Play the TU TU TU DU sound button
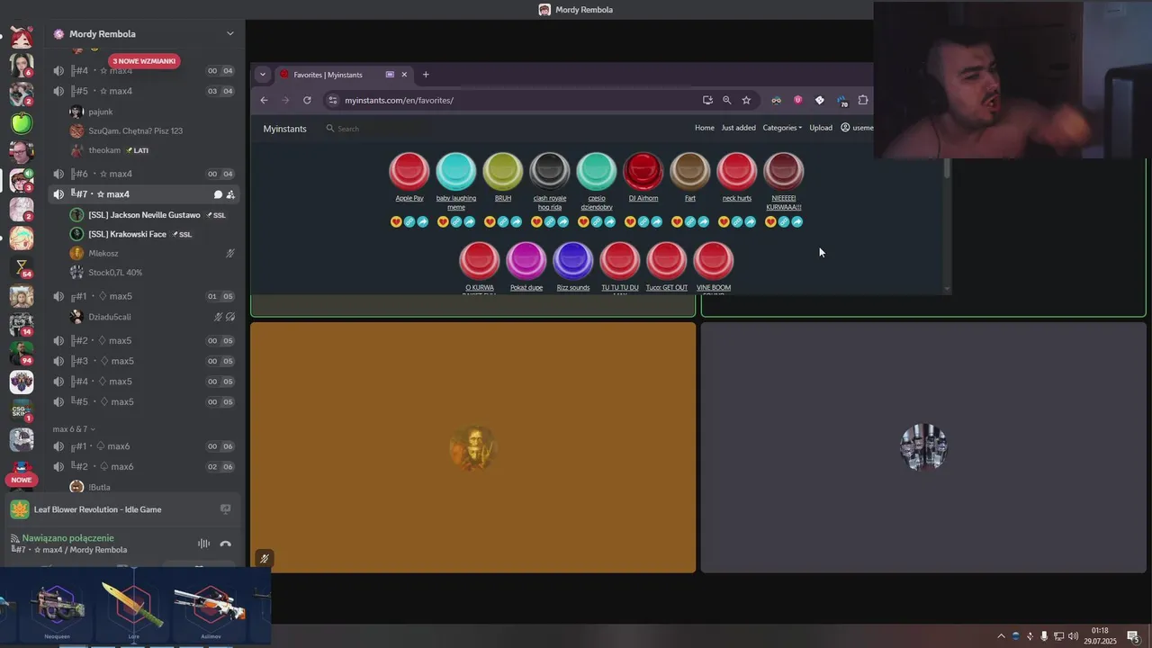Screen dimensions: 1152x648 (620, 261)
